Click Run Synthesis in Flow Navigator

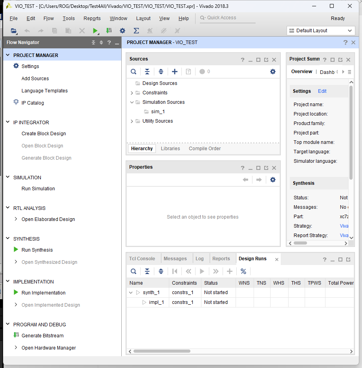pos(37,250)
